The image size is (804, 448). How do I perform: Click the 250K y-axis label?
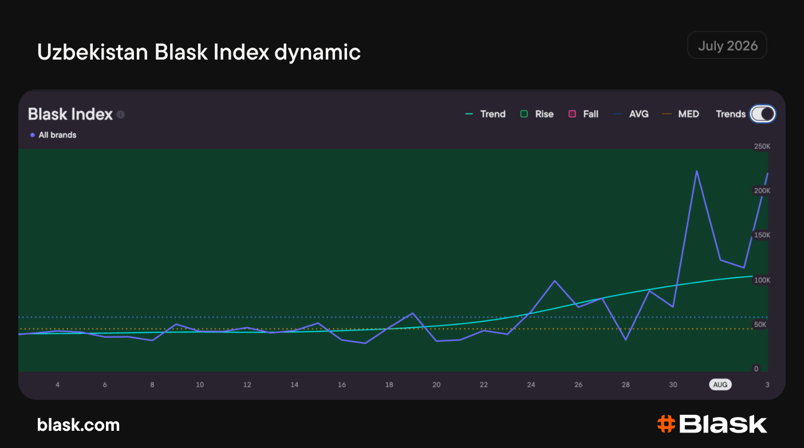(762, 147)
